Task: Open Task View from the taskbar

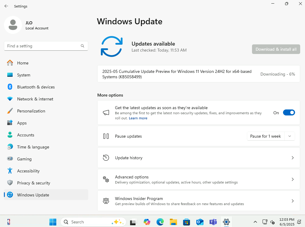Action: [x=134, y=222]
